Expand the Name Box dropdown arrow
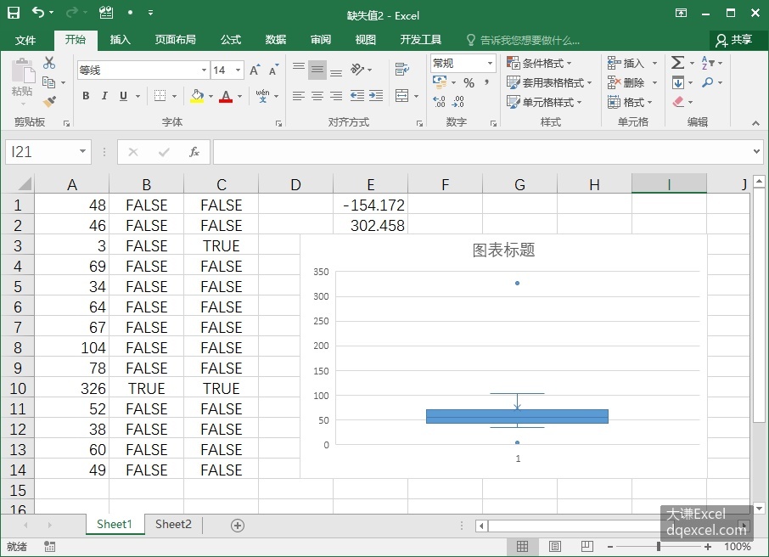769x557 pixels. (x=82, y=152)
